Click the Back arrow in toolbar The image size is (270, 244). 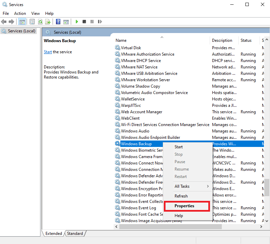click(4, 22)
